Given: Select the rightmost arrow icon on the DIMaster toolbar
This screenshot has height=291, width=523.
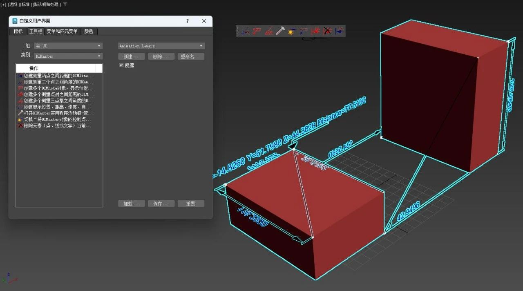Looking at the screenshot, I should point(339,31).
